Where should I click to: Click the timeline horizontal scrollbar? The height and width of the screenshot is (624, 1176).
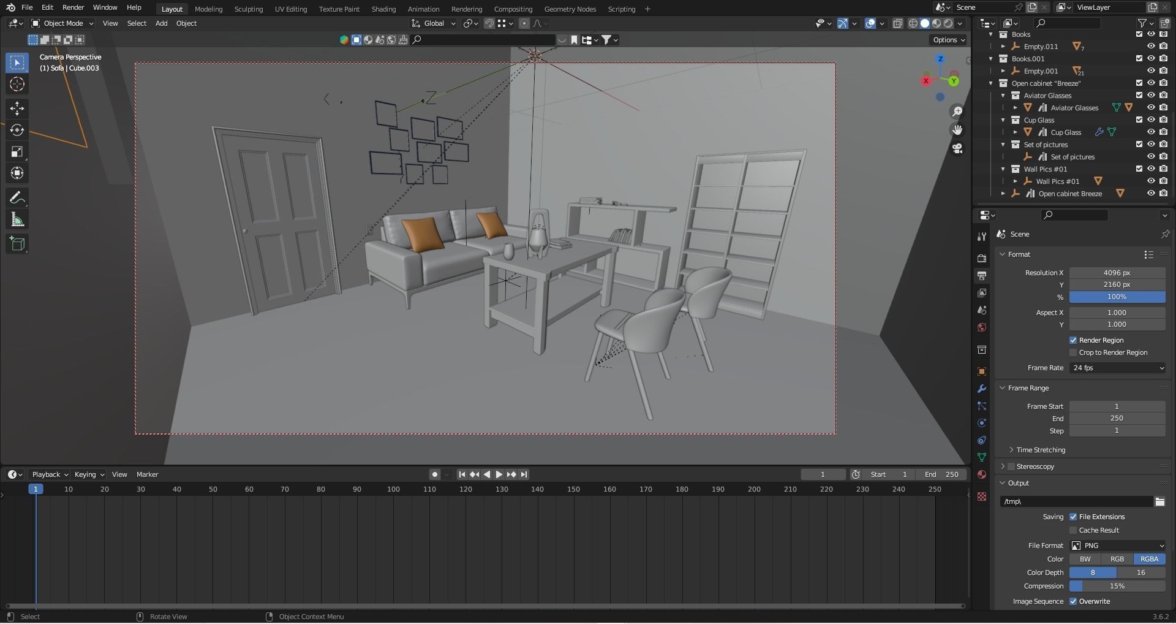[485, 606]
